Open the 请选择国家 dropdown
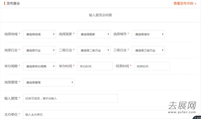This screenshot has height=119, width=201. pyautogui.click(x=94, y=34)
